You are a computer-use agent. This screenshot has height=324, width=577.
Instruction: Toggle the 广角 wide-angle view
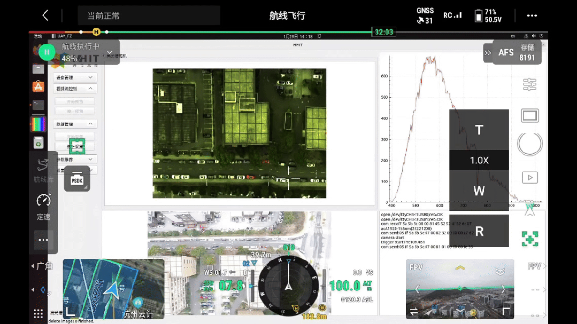pos(43,265)
